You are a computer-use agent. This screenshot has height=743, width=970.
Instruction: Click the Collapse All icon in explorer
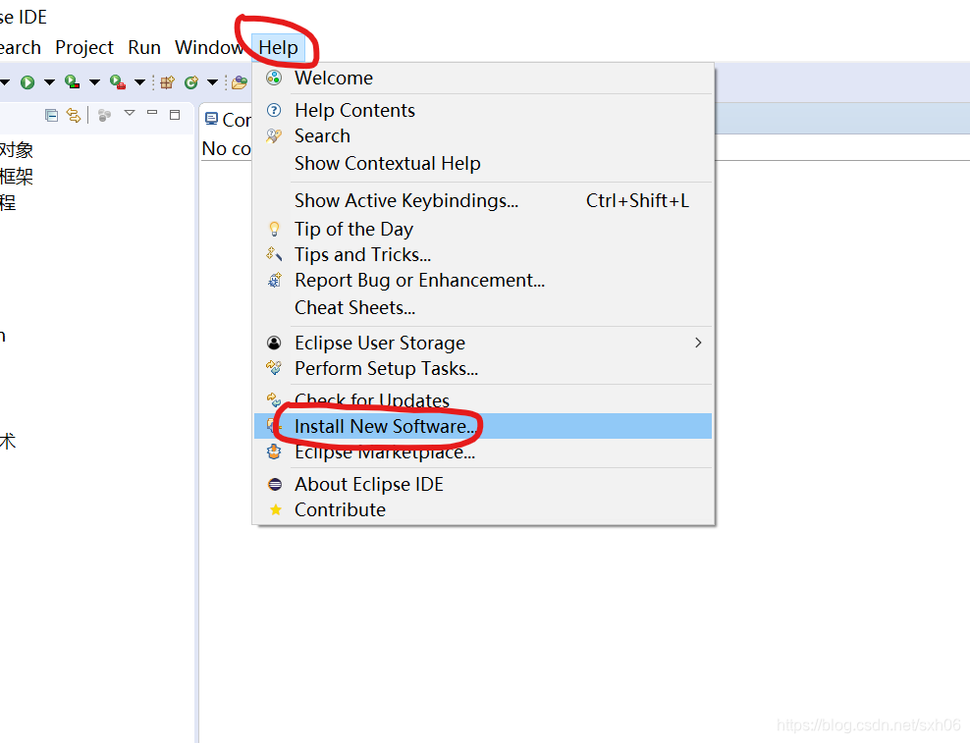[51, 115]
